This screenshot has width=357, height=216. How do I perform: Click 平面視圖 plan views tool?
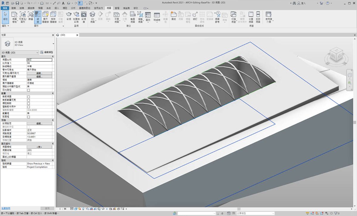tap(117, 17)
